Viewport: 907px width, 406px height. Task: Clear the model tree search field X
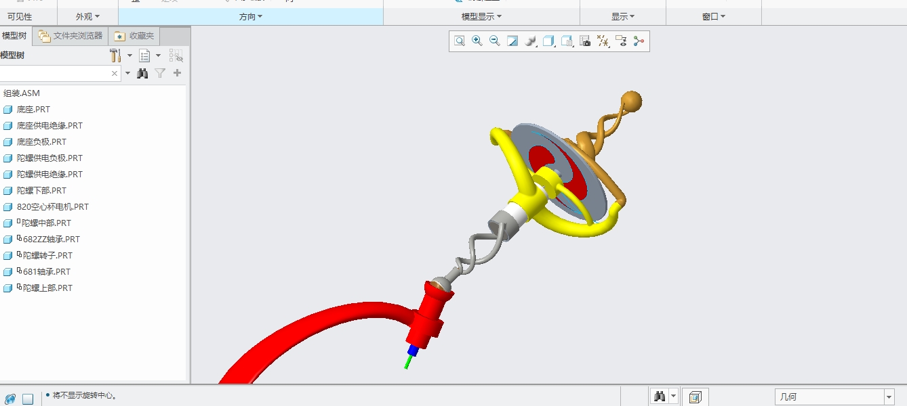pos(115,73)
